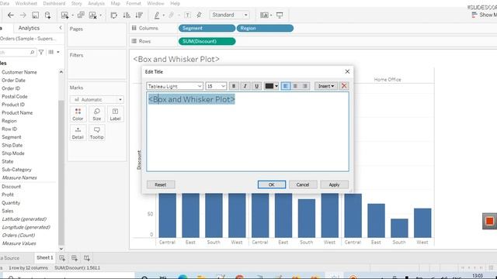Open the Worksheet menu
The image size is (497, 279).
tap(26, 3)
